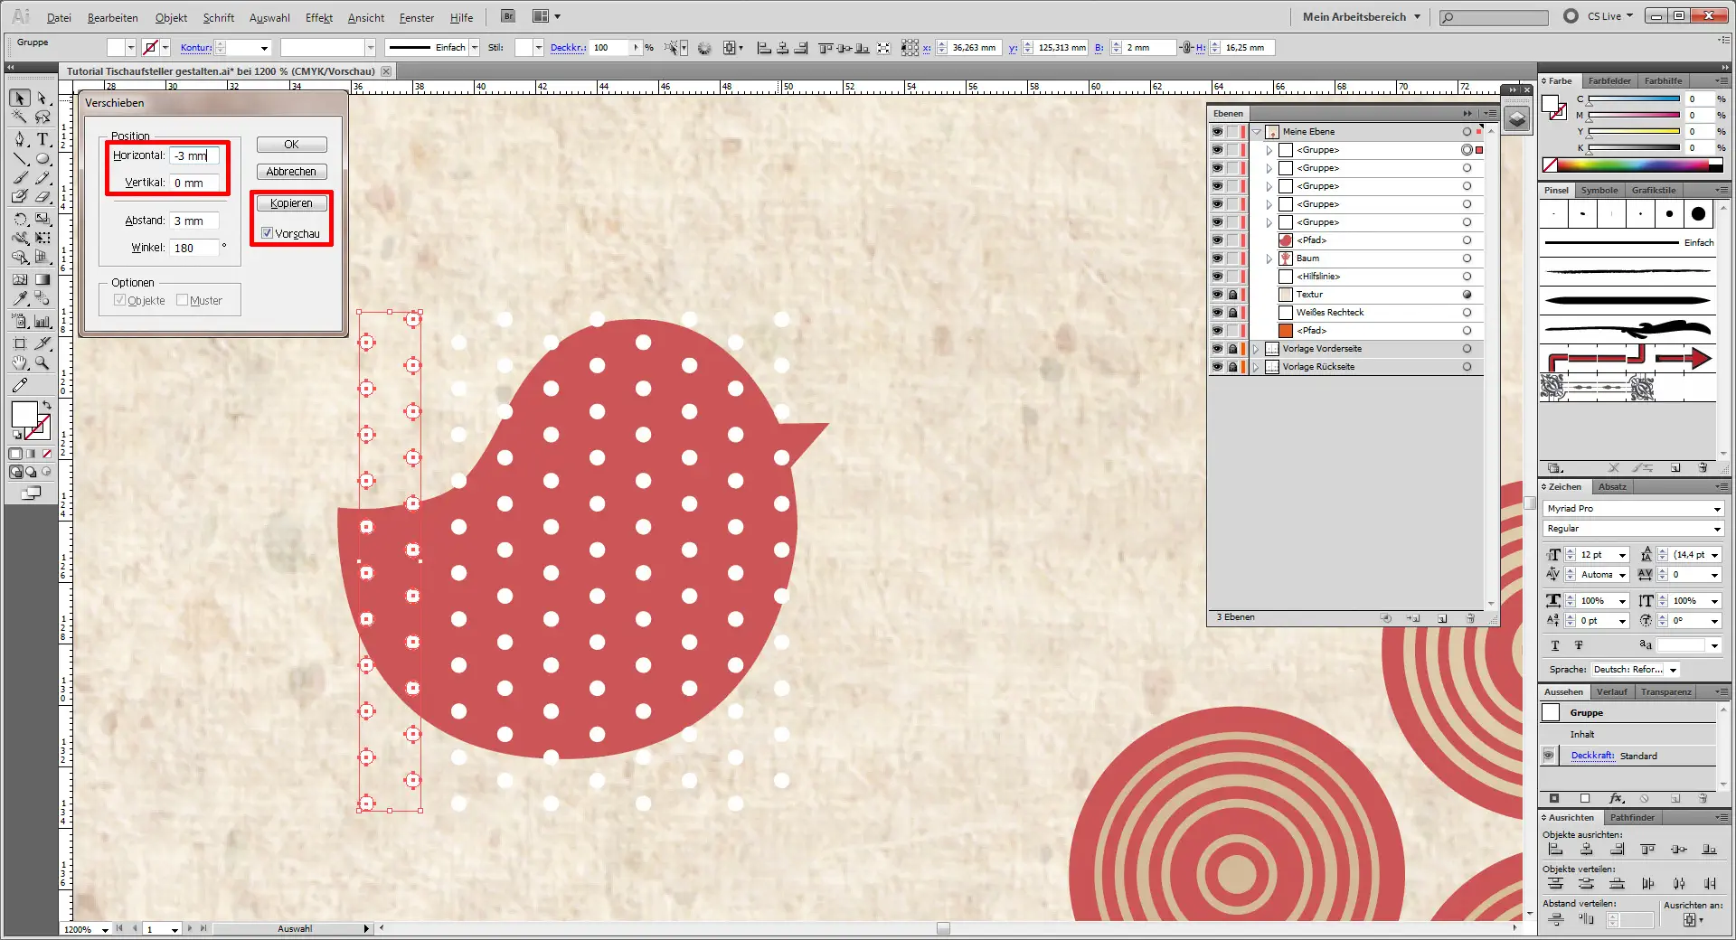This screenshot has width=1736, height=940.
Task: Select the Ellipse shape tool
Action: [x=42, y=159]
